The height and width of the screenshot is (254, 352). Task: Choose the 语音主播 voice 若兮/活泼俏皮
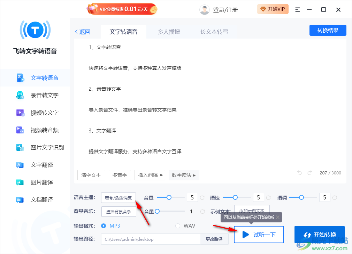[x=118, y=198]
